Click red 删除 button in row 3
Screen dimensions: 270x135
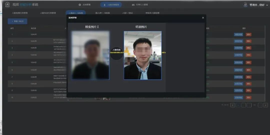[248, 48]
